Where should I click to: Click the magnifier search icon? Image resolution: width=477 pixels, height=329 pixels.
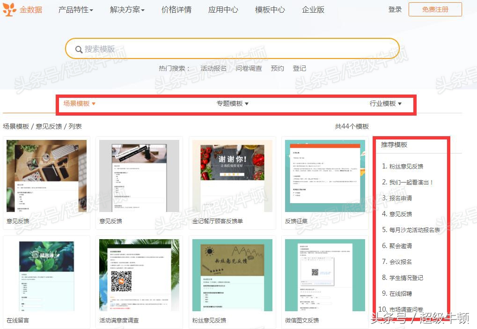point(80,49)
